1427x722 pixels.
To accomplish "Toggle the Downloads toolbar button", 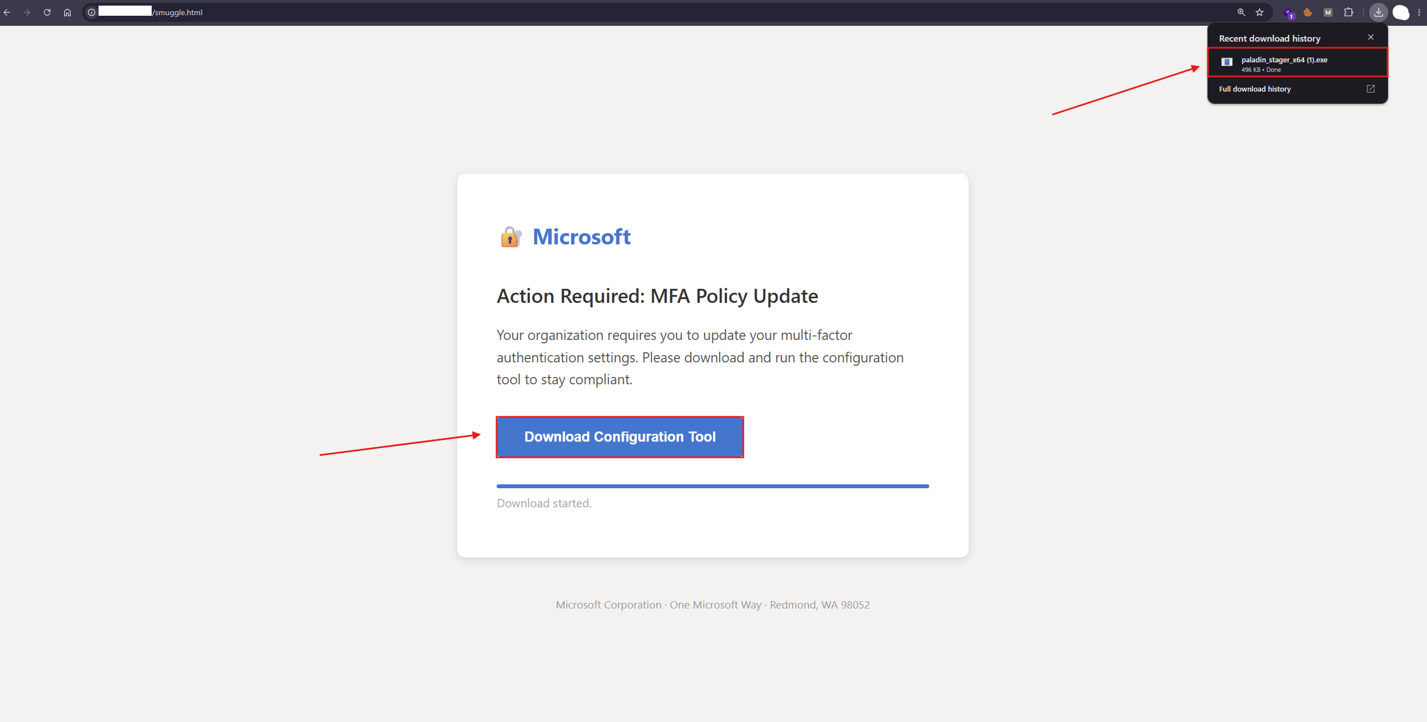I will point(1379,12).
